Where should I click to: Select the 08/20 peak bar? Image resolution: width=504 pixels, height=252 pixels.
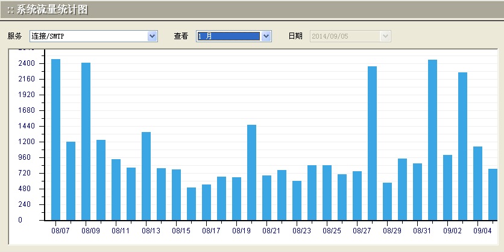(x=251, y=172)
